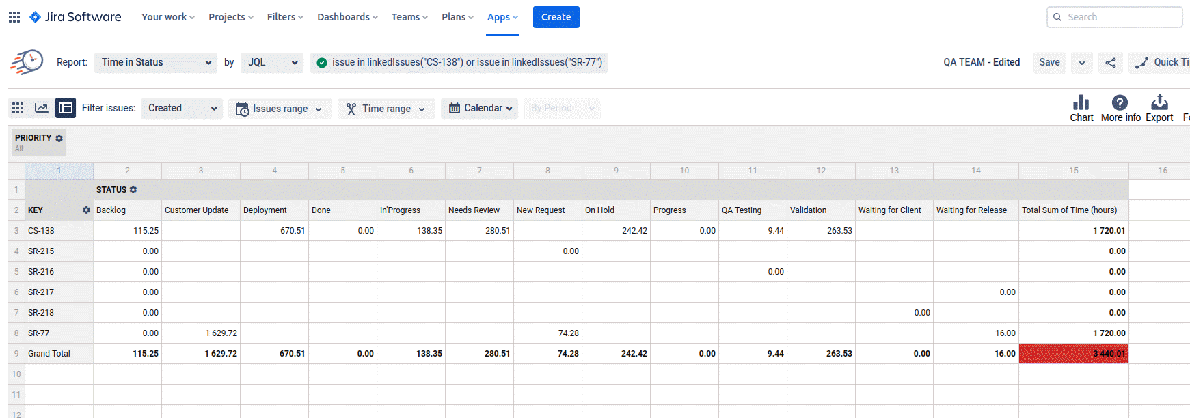Viewport: 1190px width, 418px height.
Task: Open PRIORITY filter settings gear
Action: (x=59, y=138)
